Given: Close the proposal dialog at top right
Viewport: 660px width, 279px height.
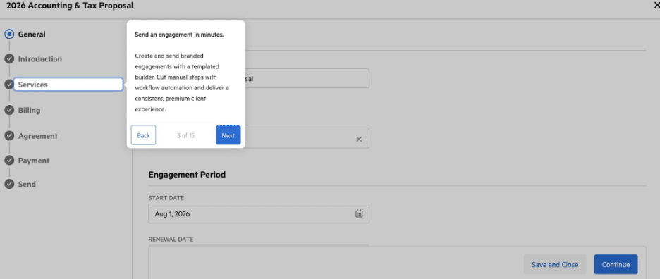Looking at the screenshot, I should tap(656, 6).
